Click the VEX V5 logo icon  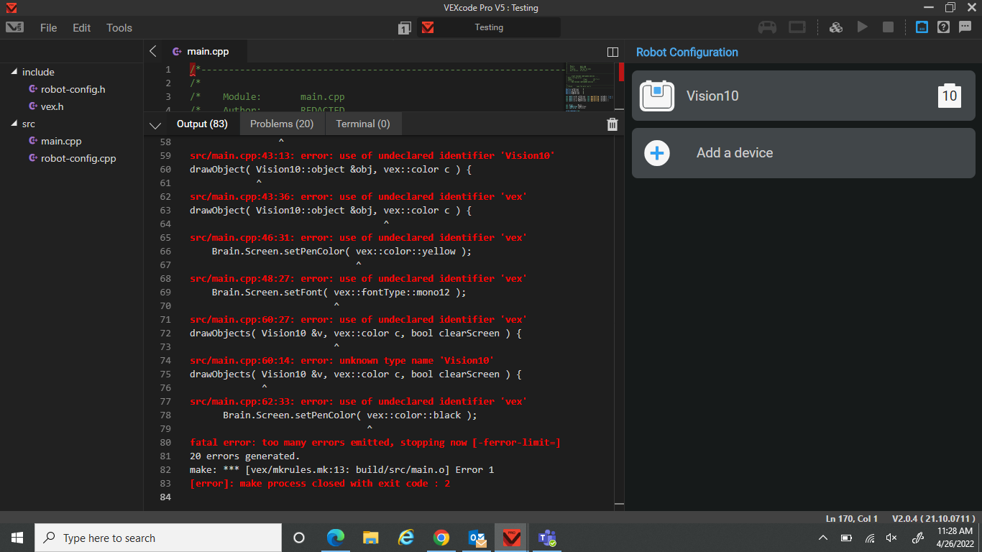14,27
